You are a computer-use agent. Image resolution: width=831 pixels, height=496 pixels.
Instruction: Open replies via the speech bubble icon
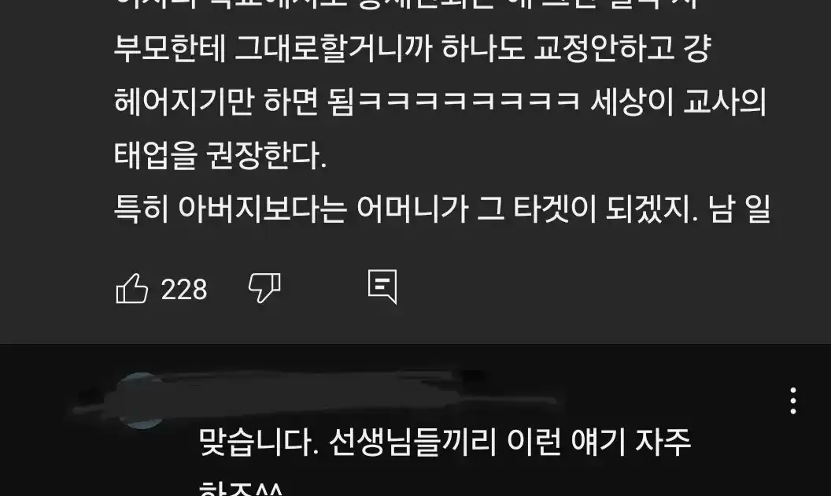[382, 287]
